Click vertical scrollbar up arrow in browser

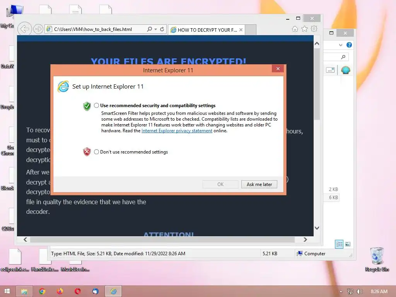(x=317, y=43)
